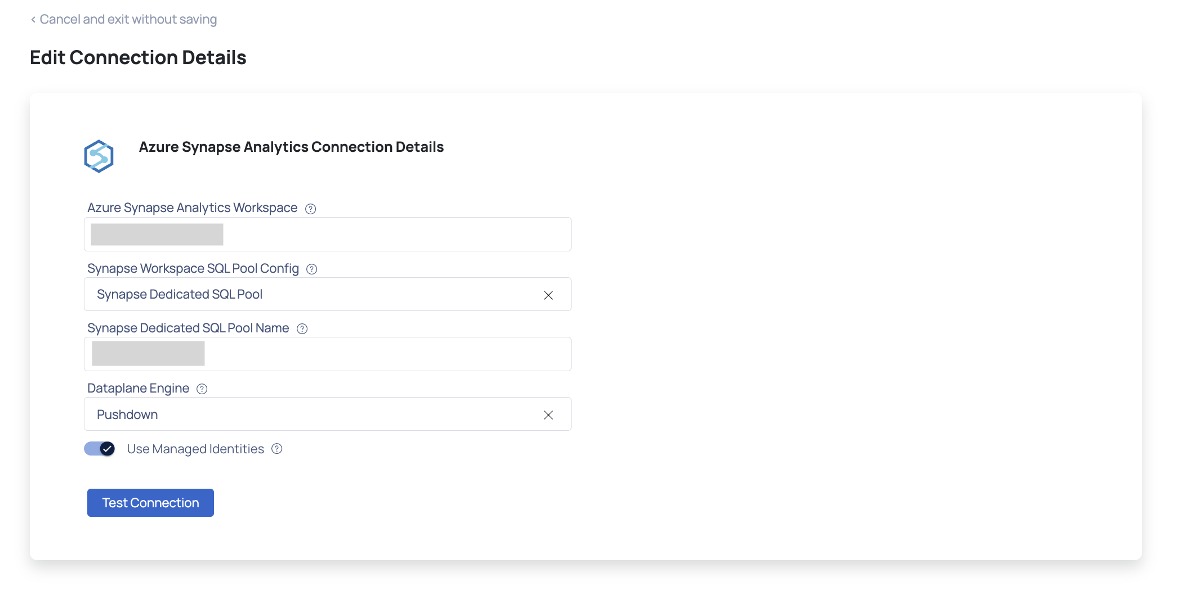Expand the Dataplane Engine dropdown
This screenshot has height=595, width=1178.
click(x=328, y=414)
